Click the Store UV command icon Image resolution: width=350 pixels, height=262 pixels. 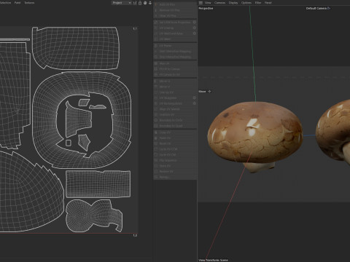[156, 166]
